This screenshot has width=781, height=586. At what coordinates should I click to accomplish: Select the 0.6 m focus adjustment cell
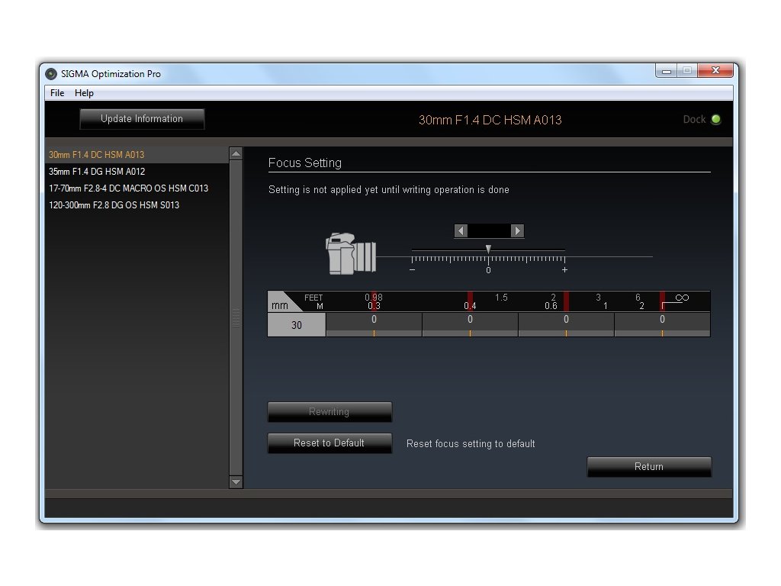point(567,324)
